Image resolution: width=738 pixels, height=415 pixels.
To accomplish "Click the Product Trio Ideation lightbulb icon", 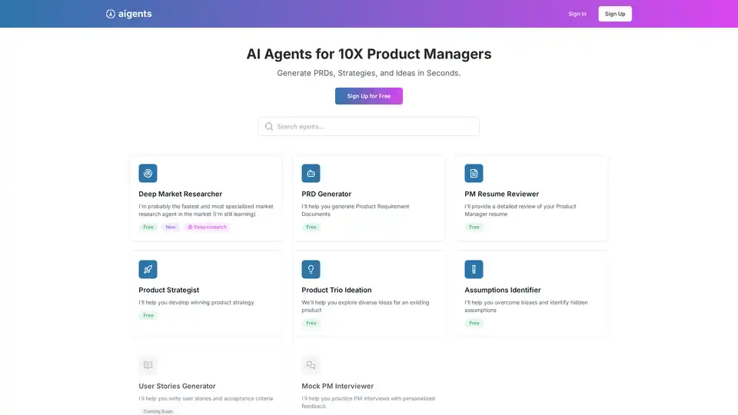I will coord(311,269).
